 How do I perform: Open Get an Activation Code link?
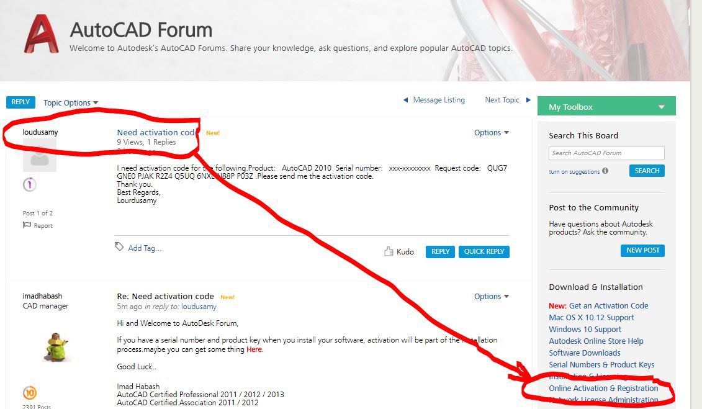tap(608, 305)
